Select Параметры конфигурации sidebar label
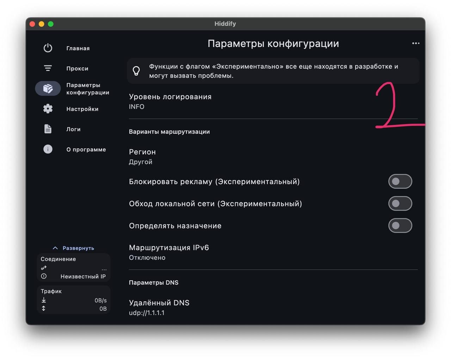This screenshot has height=359, width=451. 88,89
